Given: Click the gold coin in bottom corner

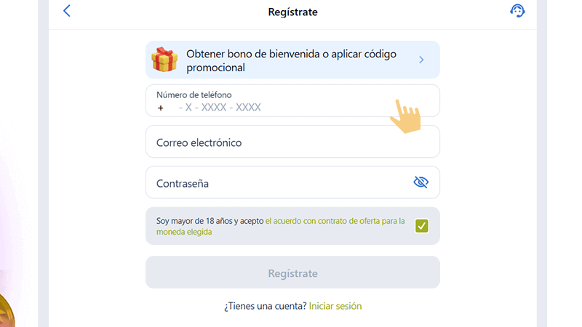Looking at the screenshot, I should pos(6,312).
